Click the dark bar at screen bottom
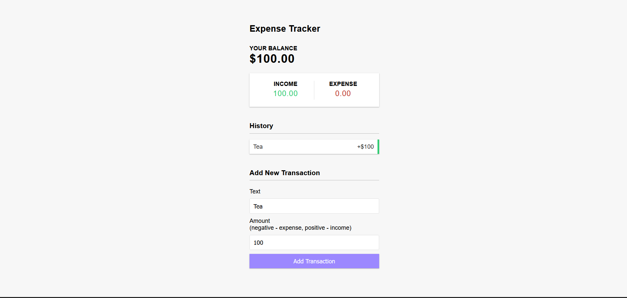This screenshot has height=298, width=627. pos(313,297)
